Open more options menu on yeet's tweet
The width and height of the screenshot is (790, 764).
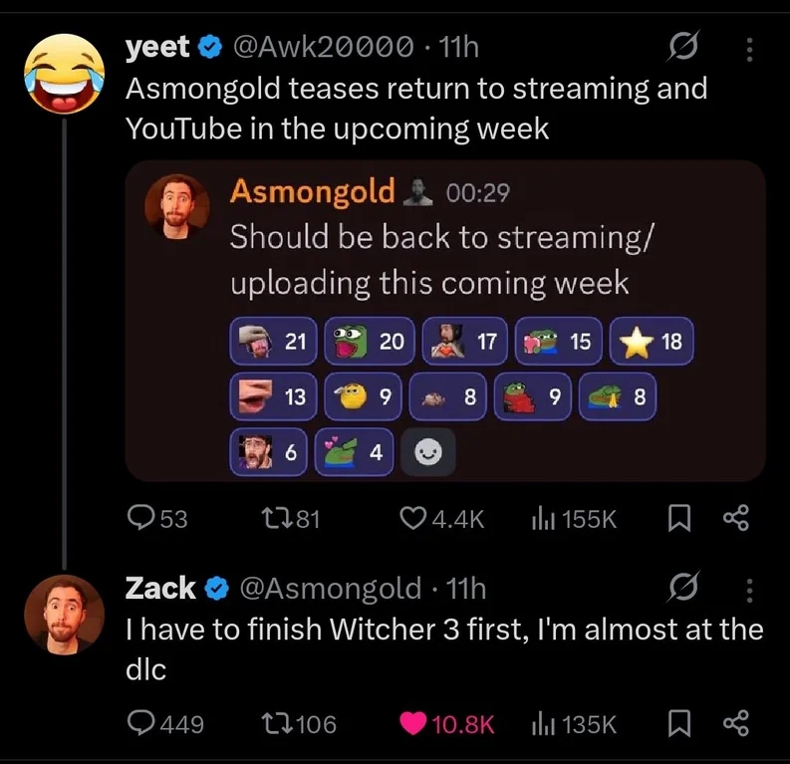click(749, 50)
